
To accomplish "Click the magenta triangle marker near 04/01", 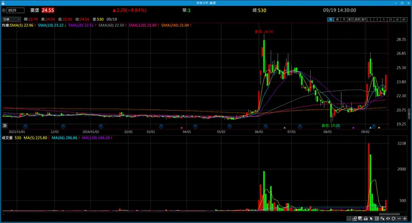I will 182,128.
